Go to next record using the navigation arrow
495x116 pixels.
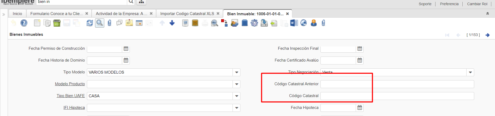[x=488, y=35]
